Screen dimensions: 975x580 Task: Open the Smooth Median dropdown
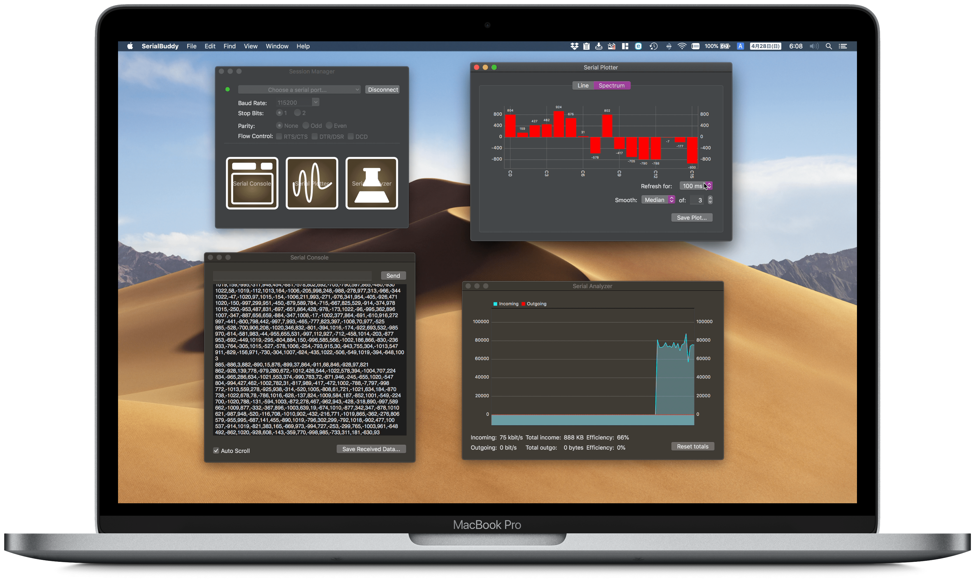click(x=658, y=200)
